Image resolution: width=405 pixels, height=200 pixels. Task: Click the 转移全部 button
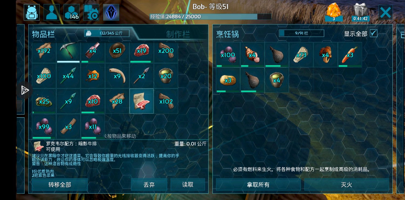(x=60, y=185)
